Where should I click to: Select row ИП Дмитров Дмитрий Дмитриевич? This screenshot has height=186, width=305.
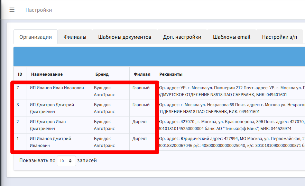[52, 108]
